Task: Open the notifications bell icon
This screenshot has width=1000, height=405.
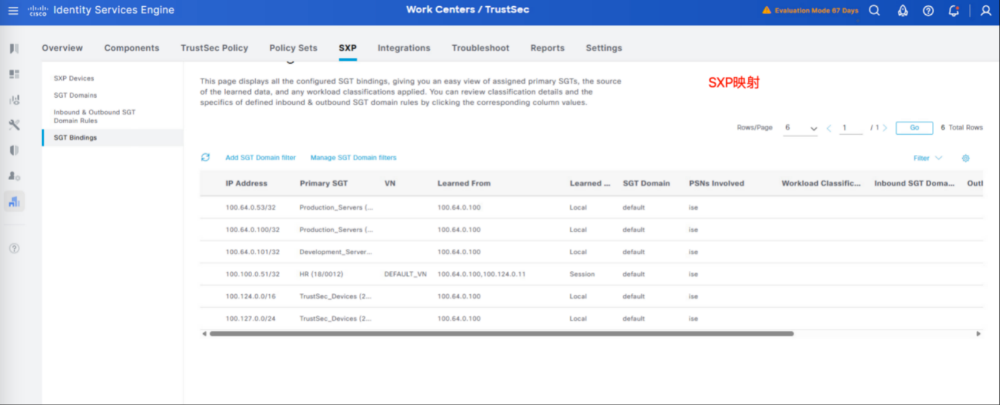Action: [x=954, y=11]
